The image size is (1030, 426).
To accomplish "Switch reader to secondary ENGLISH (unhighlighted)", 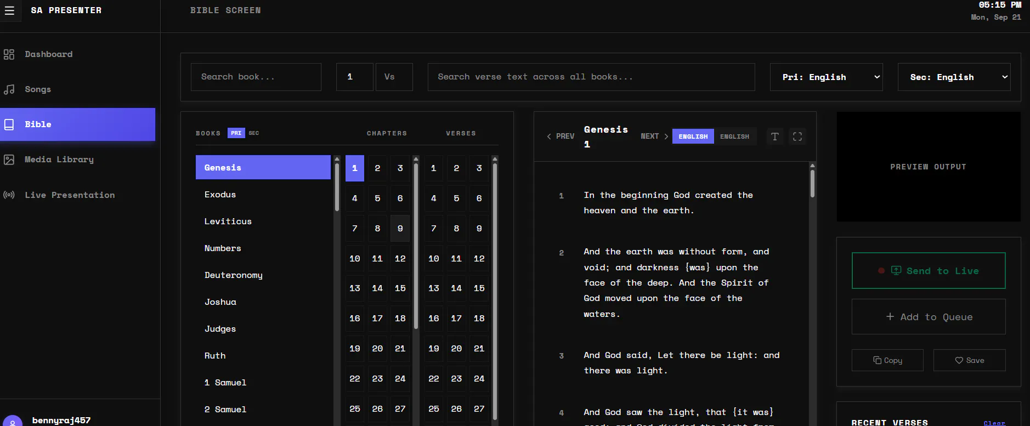I will [x=734, y=137].
